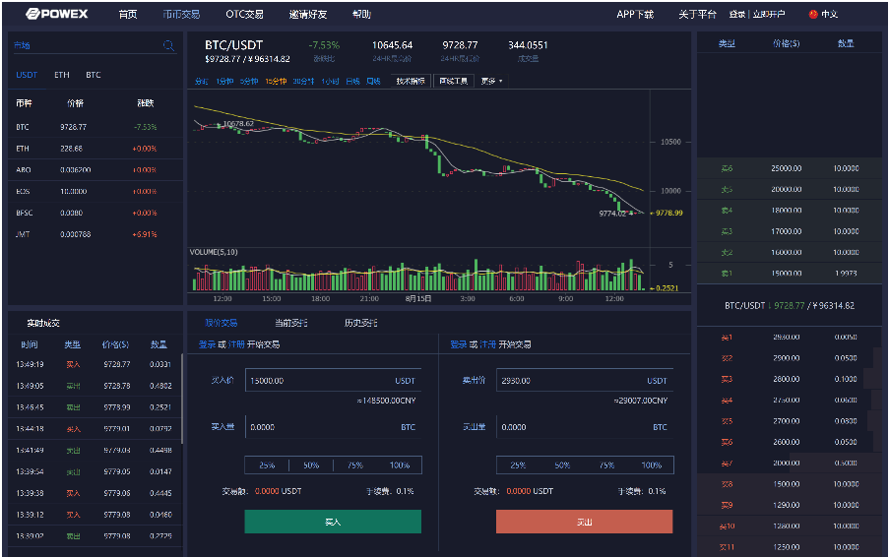
Task: Open the 首页 home page
Action: tap(128, 14)
